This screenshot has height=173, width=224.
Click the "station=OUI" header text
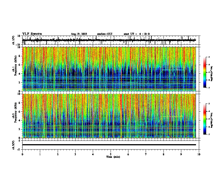click(105, 34)
